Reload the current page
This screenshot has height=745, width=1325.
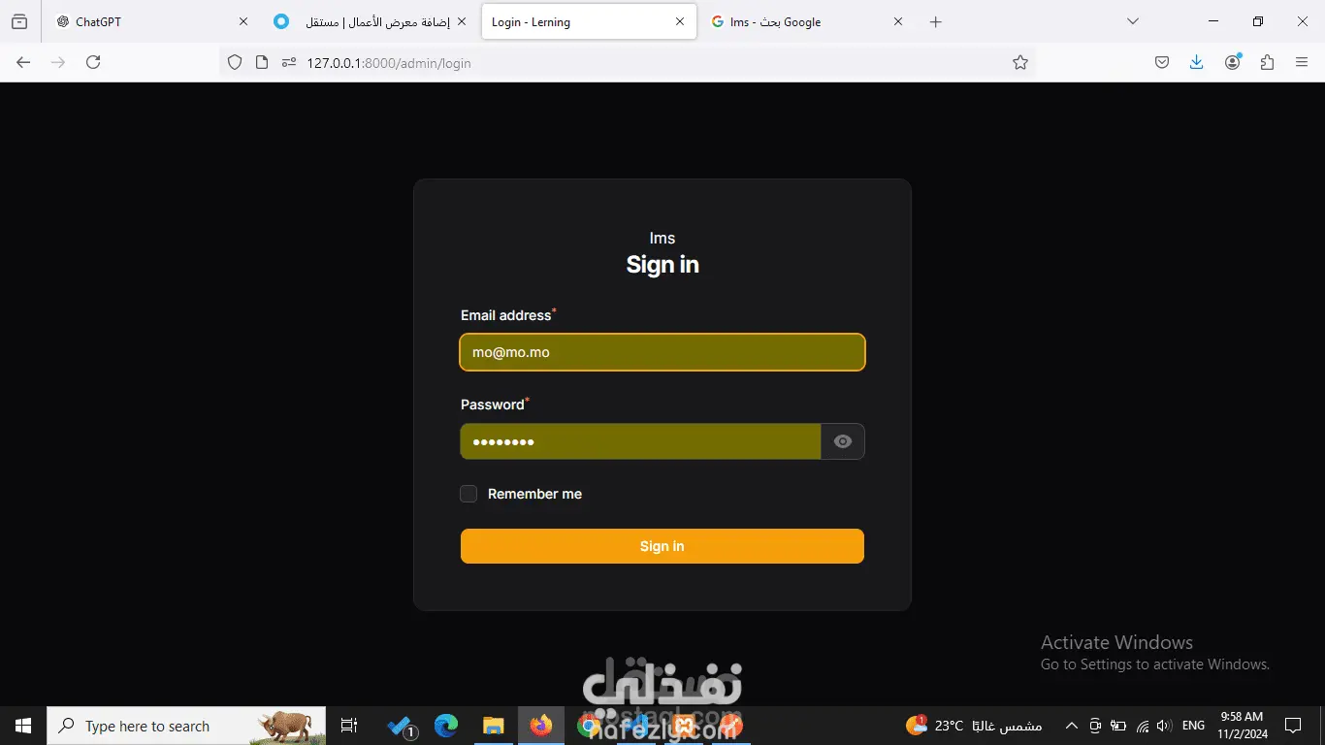point(93,62)
